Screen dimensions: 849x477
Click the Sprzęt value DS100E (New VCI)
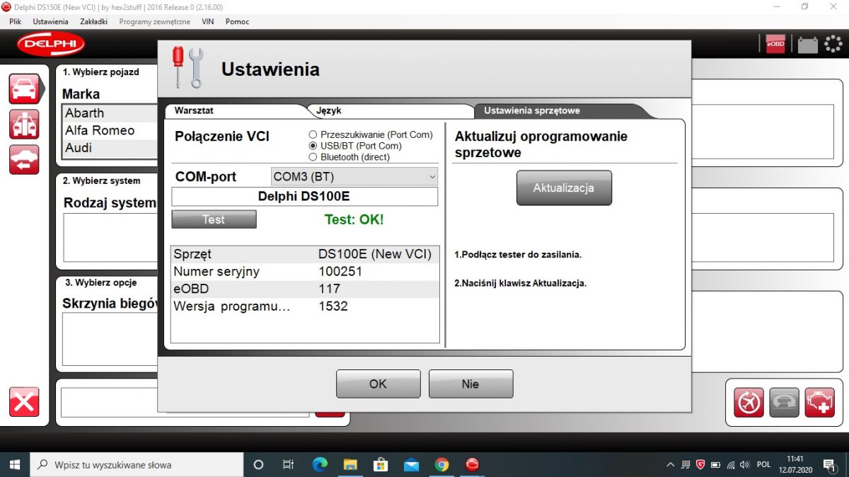point(375,254)
